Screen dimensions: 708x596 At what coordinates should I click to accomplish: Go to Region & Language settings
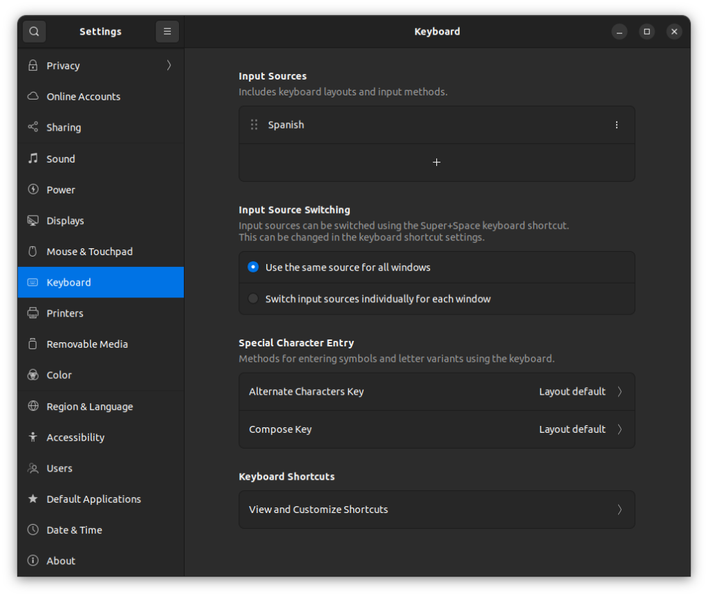(89, 407)
